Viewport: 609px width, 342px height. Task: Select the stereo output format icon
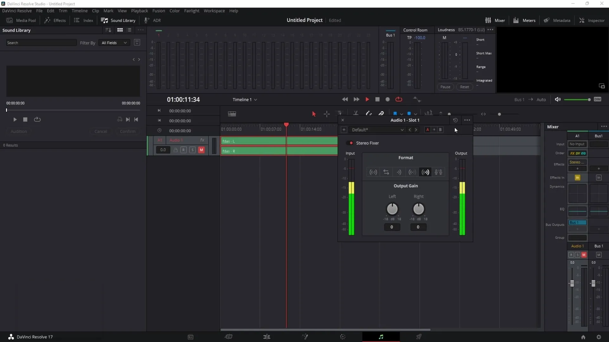(x=425, y=172)
